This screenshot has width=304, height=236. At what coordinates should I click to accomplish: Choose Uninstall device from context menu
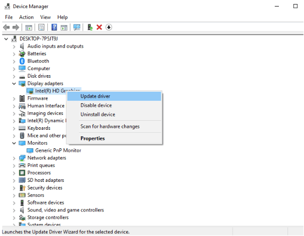[114, 114]
